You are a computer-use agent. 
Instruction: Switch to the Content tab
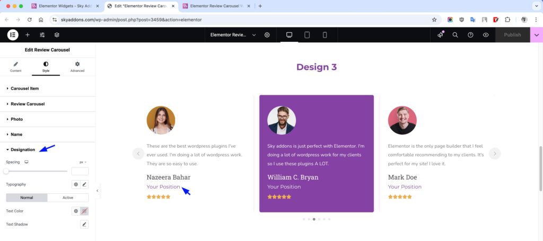[15, 67]
